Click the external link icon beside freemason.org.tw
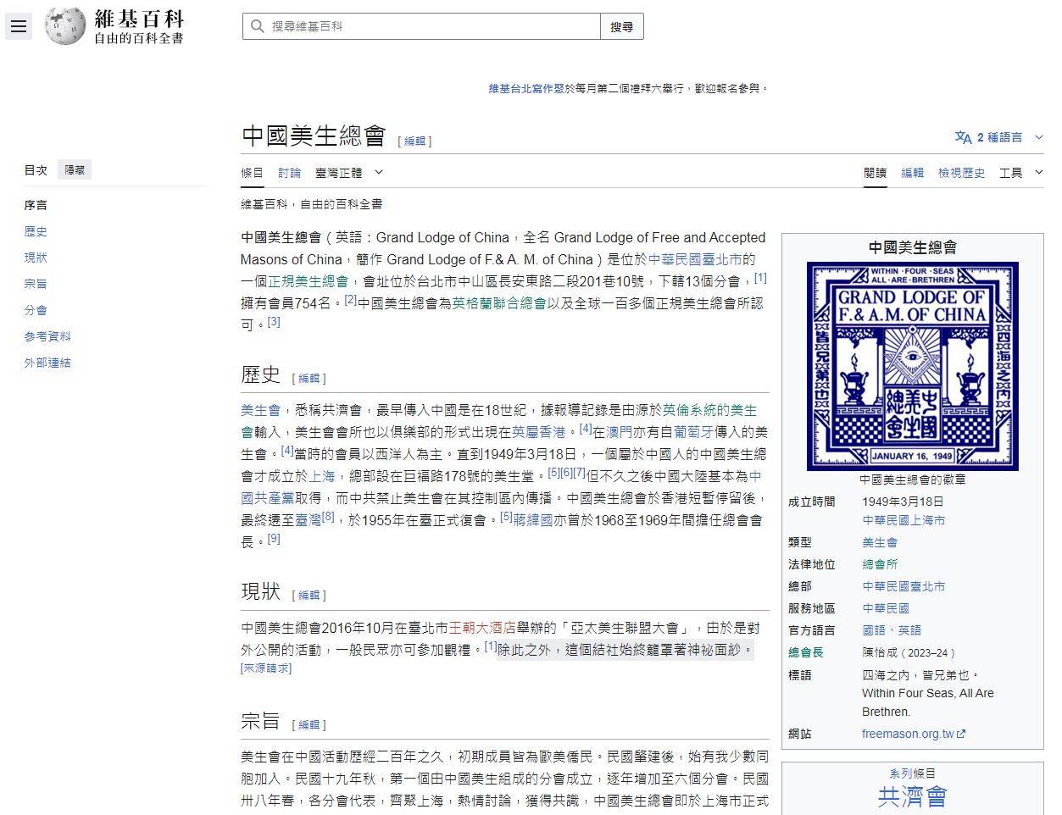 (x=961, y=735)
